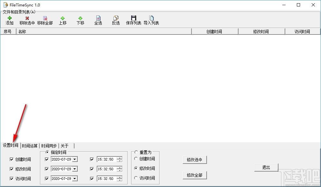Decrease the time with the 访问时间 row's down spinner
Viewport: 321px width, 187px height.
point(120,180)
